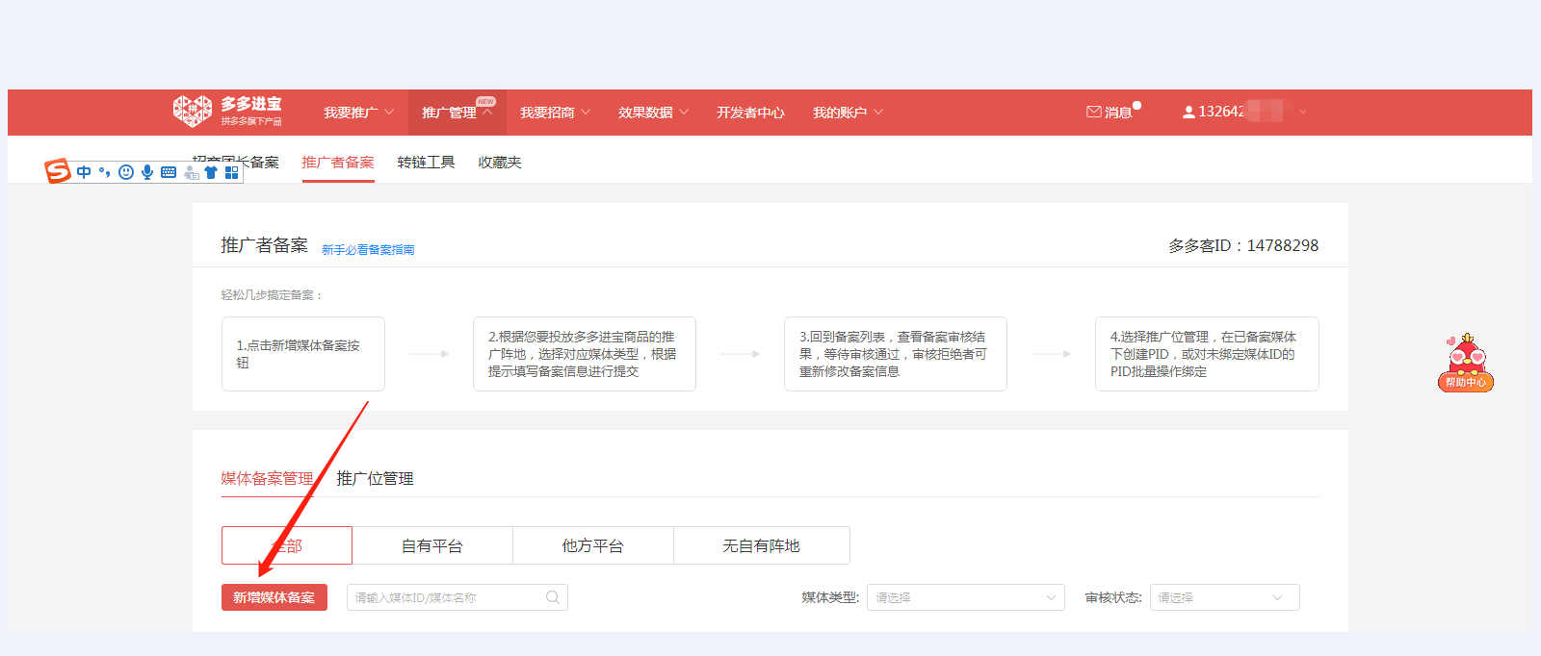Click the search magnifier in media ID field
The width and height of the screenshot is (1541, 656).
553,597
